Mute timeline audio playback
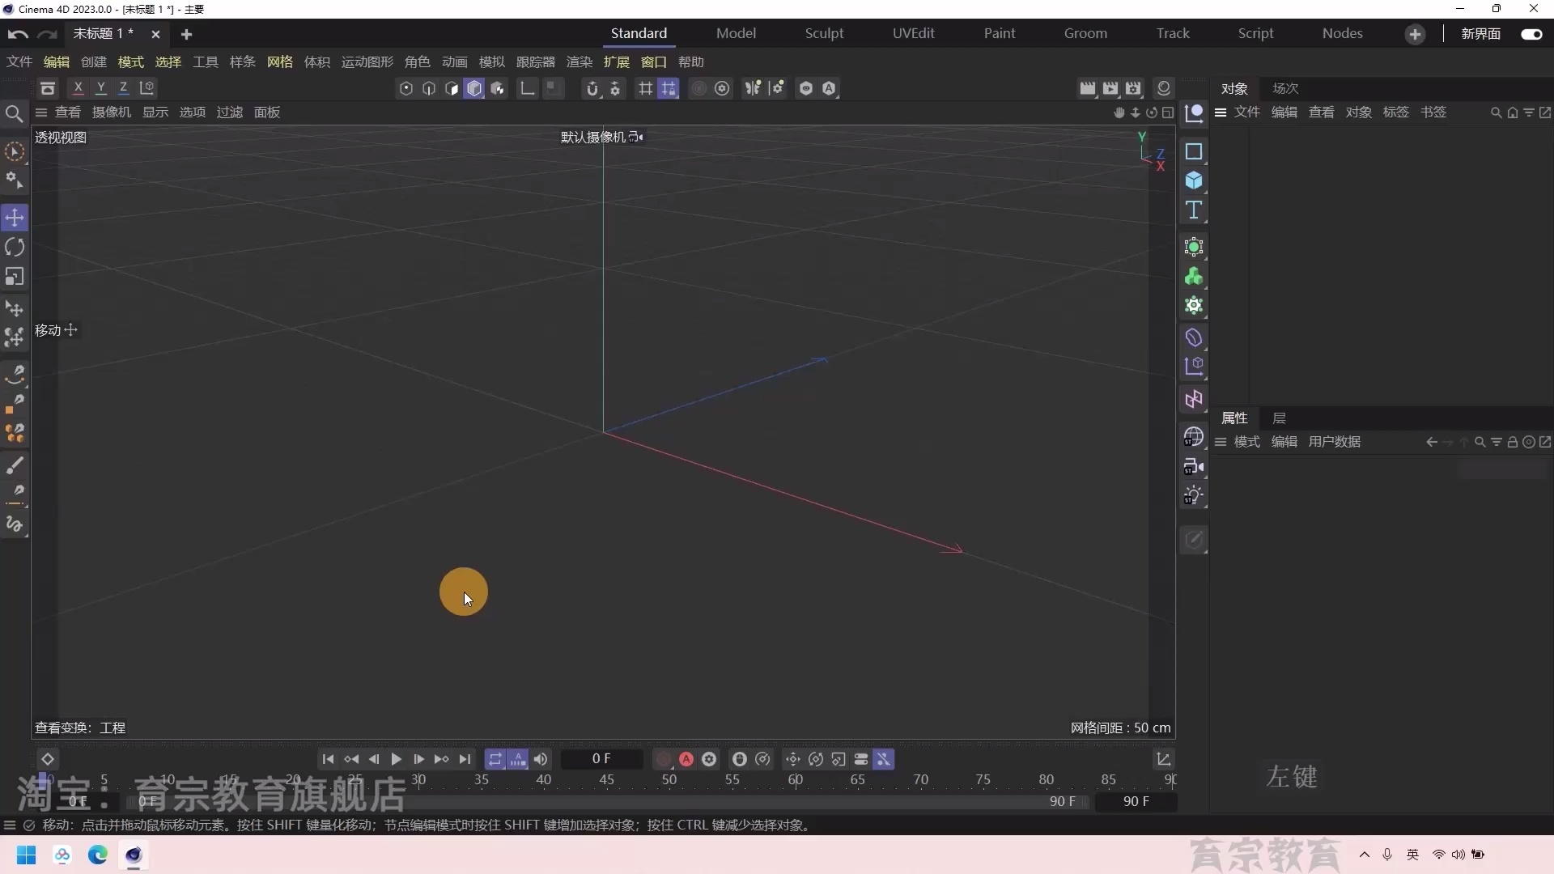 point(541,759)
